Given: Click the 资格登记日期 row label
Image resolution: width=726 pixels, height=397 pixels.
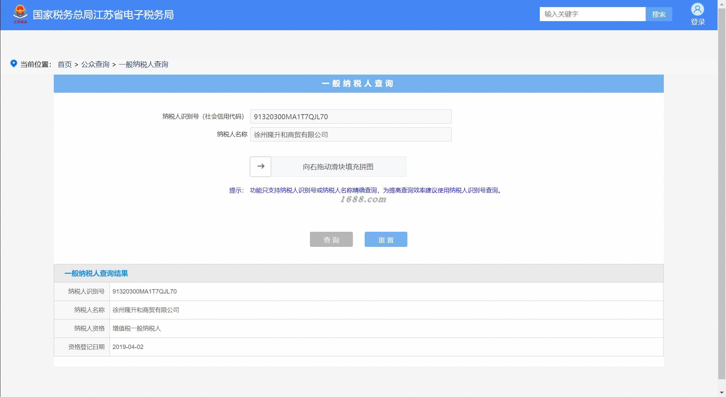Looking at the screenshot, I should coord(86,347).
